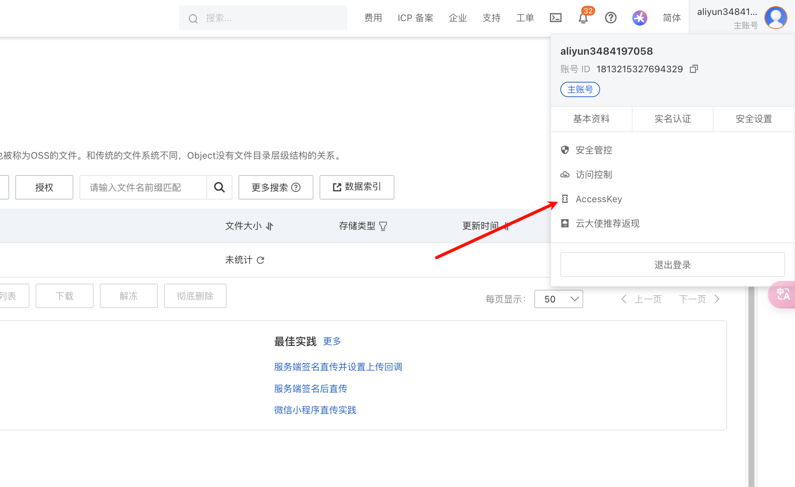Open the 简体 language selector
This screenshot has height=487, width=795.
[x=672, y=18]
